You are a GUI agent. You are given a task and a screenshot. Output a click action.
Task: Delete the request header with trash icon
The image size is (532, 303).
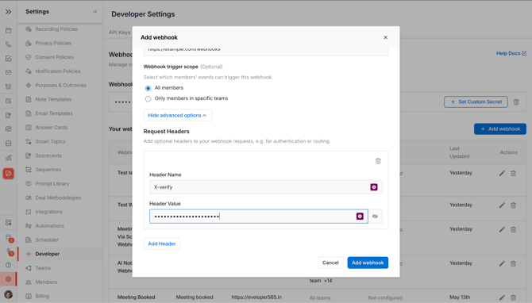[x=378, y=161]
